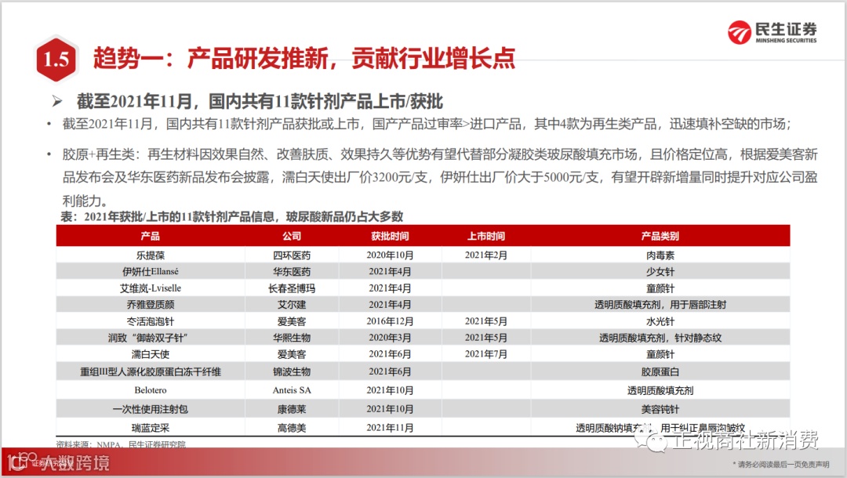Click the 胶原蛋白 category cell
Viewport: 847px width, 478px height.
(x=660, y=371)
